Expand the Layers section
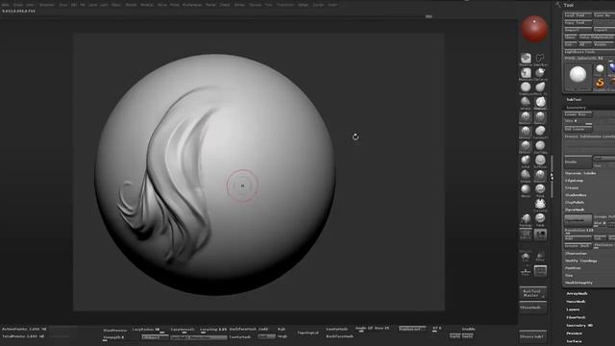 point(573,309)
